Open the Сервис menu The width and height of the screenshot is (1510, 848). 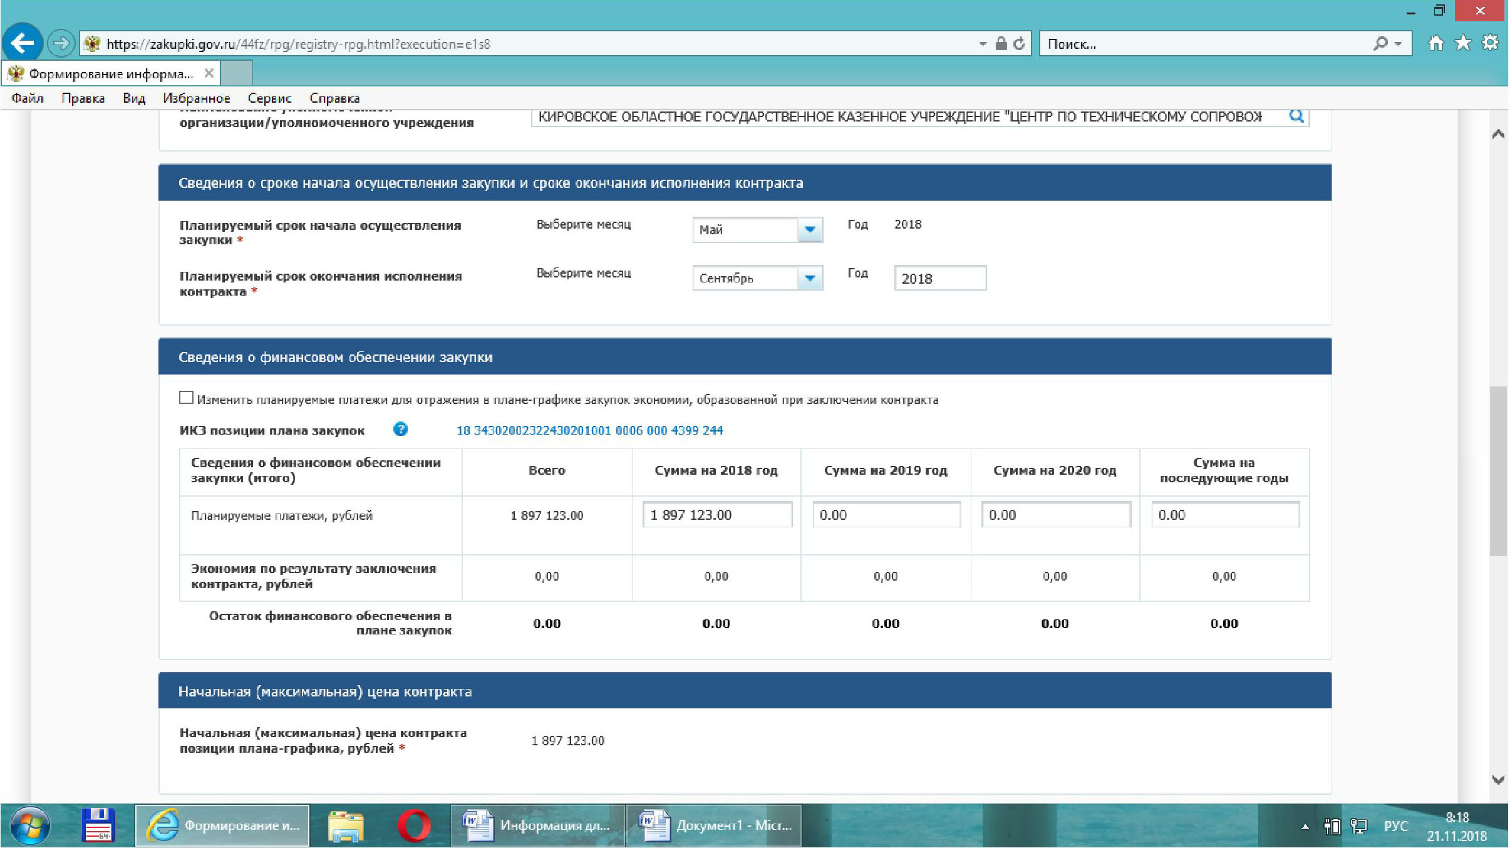click(269, 98)
